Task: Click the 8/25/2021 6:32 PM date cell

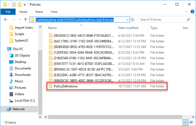Action: [x=131, y=53]
